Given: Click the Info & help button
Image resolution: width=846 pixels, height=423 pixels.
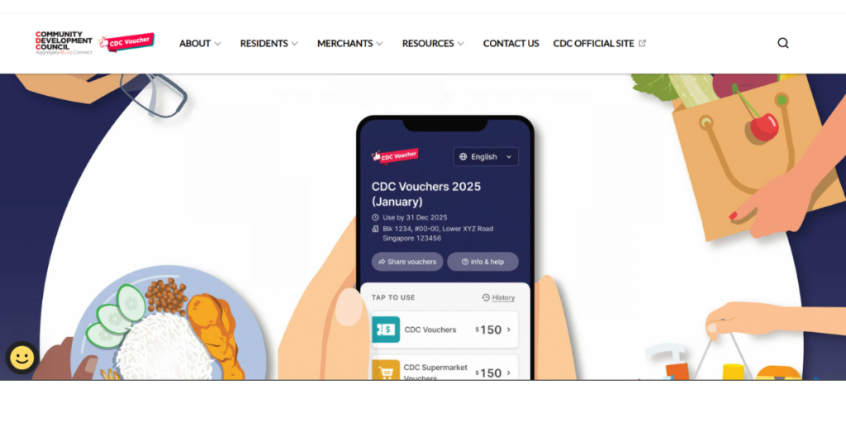Looking at the screenshot, I should pyautogui.click(x=482, y=262).
